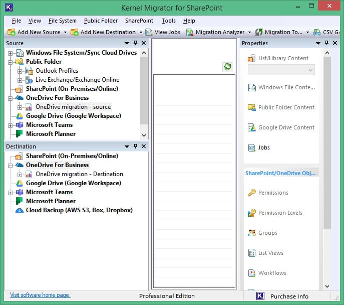Click the Google Drive icon in the Source panel
Viewport: 344px width, 305px height.
[x=20, y=116]
